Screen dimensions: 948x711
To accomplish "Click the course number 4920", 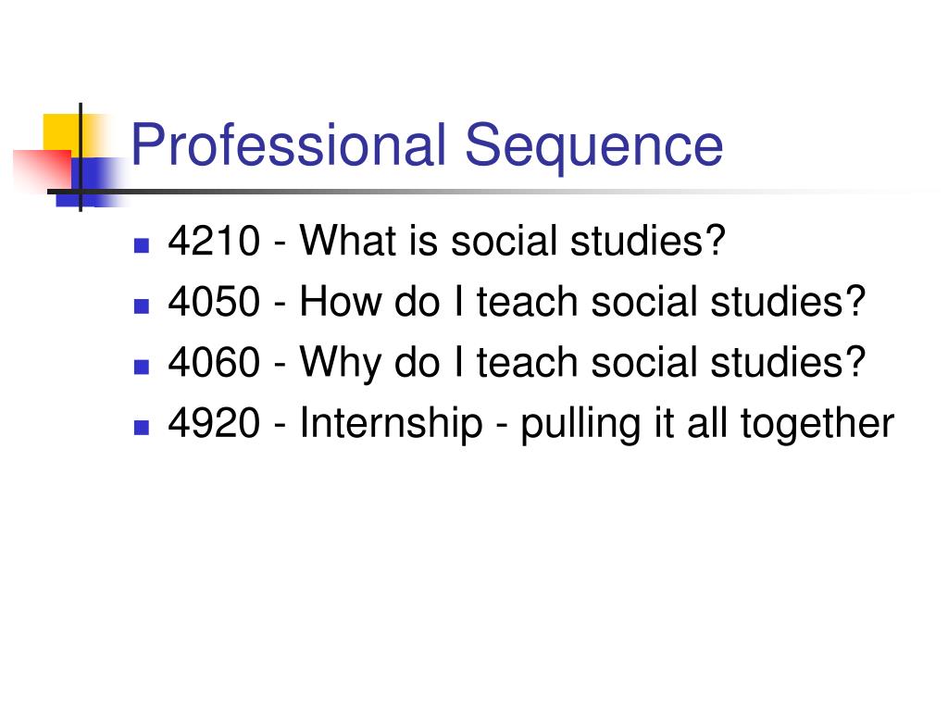I will (x=214, y=422).
